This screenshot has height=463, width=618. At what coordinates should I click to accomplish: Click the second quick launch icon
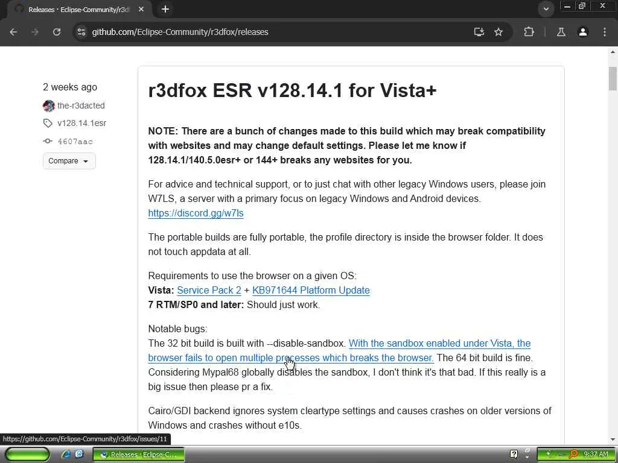click(79, 454)
